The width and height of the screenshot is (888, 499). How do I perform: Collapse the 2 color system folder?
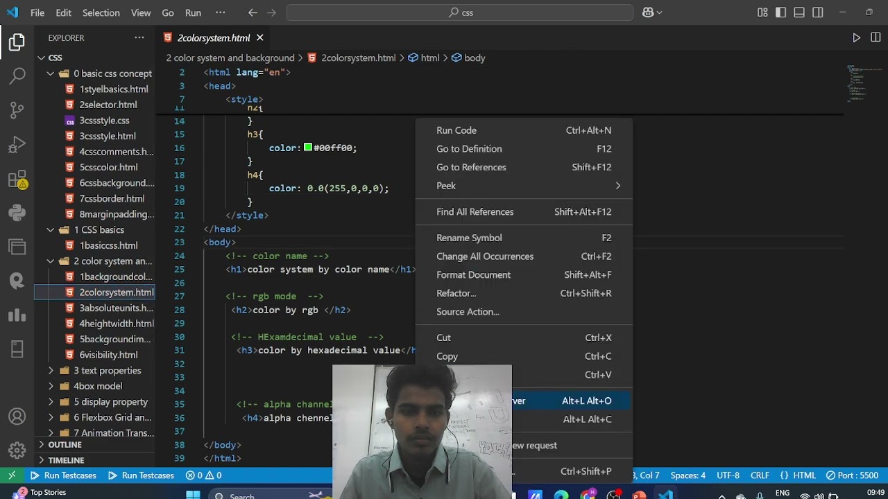pos(51,261)
